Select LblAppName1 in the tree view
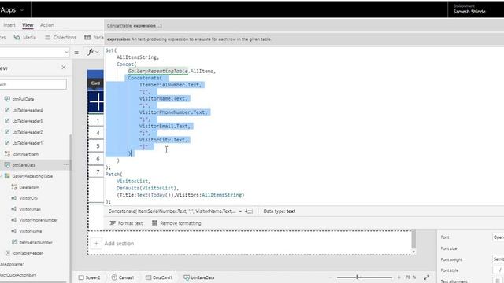 tap(13, 264)
